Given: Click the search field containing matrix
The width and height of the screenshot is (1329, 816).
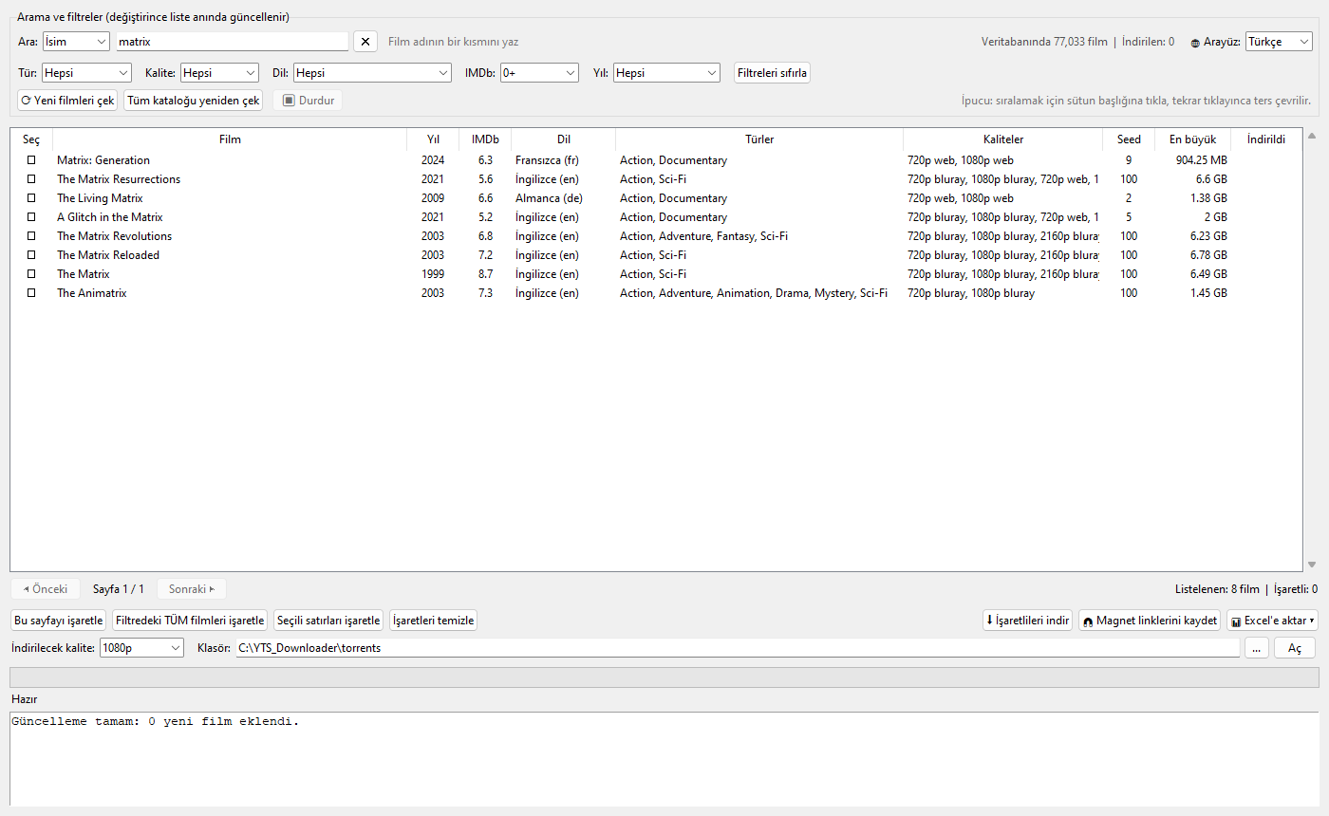Looking at the screenshot, I should click(232, 42).
